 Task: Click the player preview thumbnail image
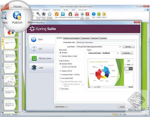(x=110, y=73)
